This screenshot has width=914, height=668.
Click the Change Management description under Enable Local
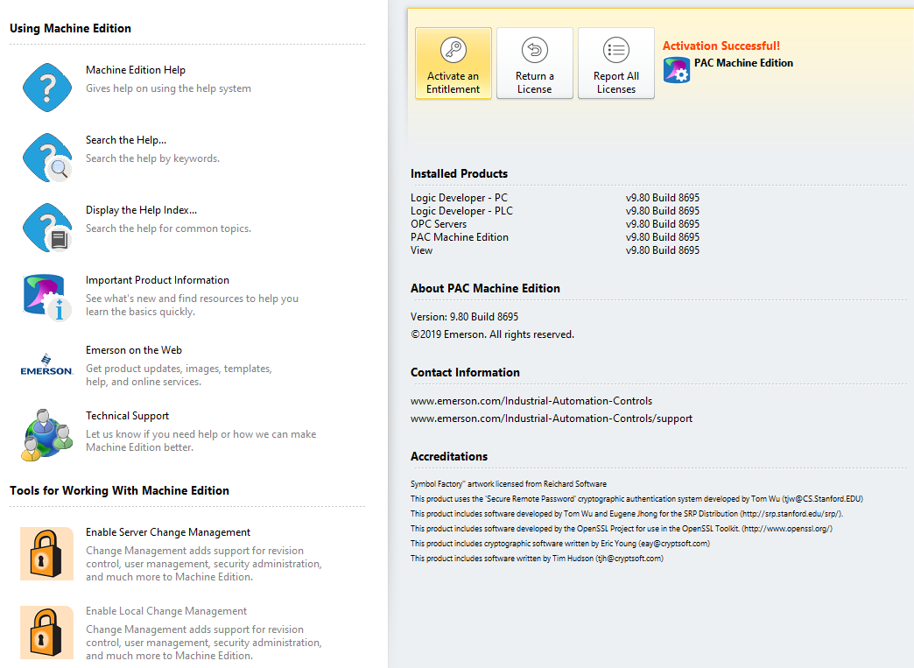(x=203, y=643)
